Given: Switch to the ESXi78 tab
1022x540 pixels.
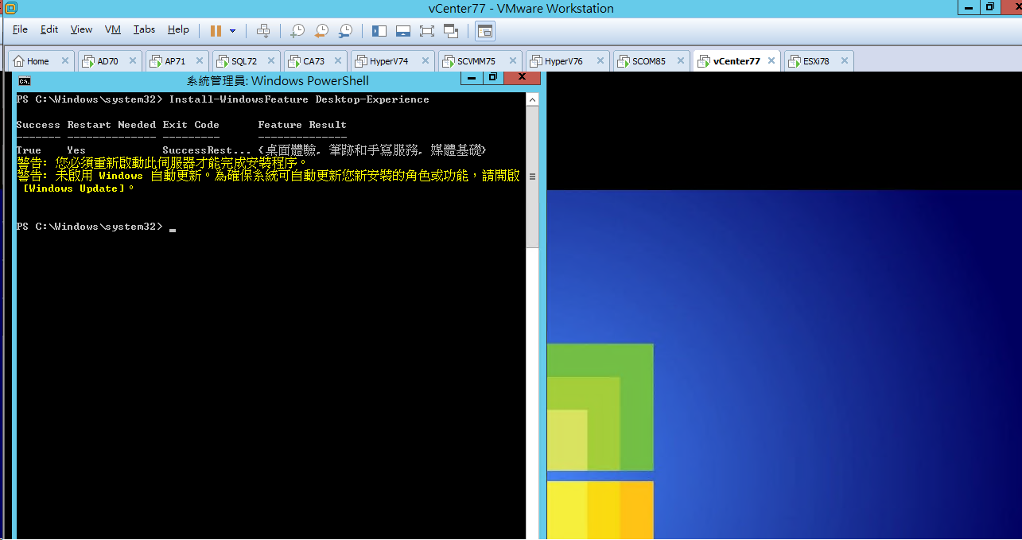Looking at the screenshot, I should click(819, 61).
